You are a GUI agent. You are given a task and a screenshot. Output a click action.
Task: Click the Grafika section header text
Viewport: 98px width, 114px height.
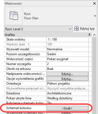tap(10, 35)
